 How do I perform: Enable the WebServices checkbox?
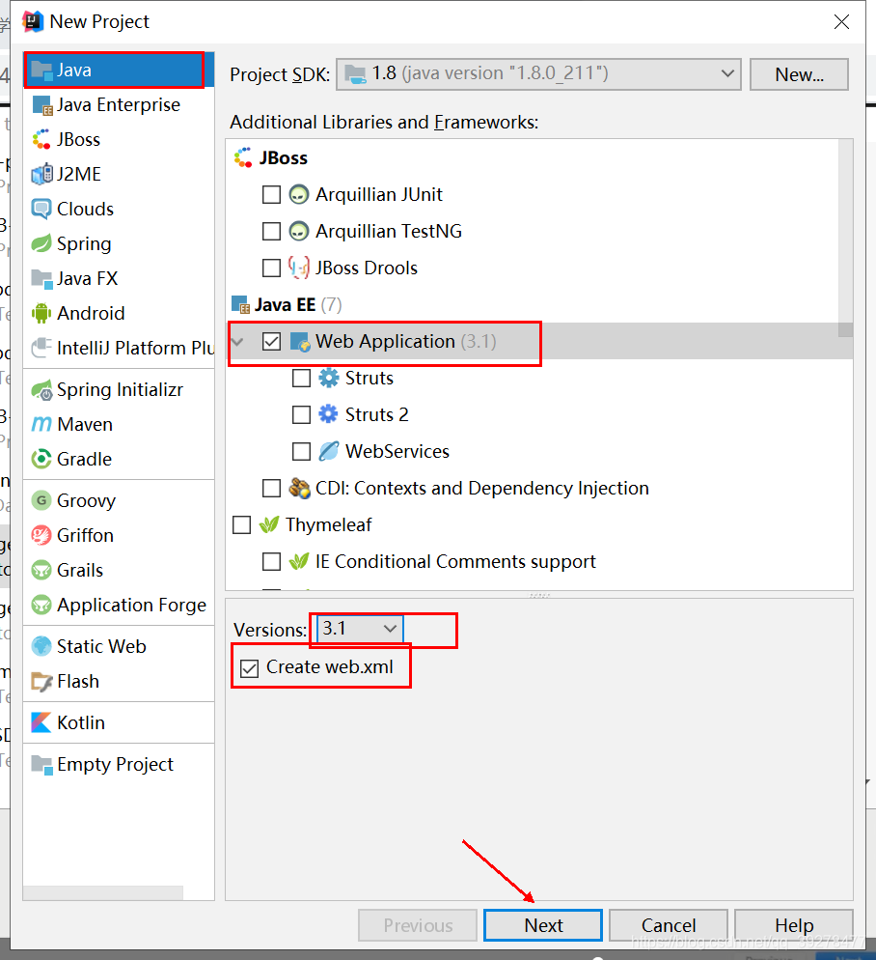pos(301,452)
